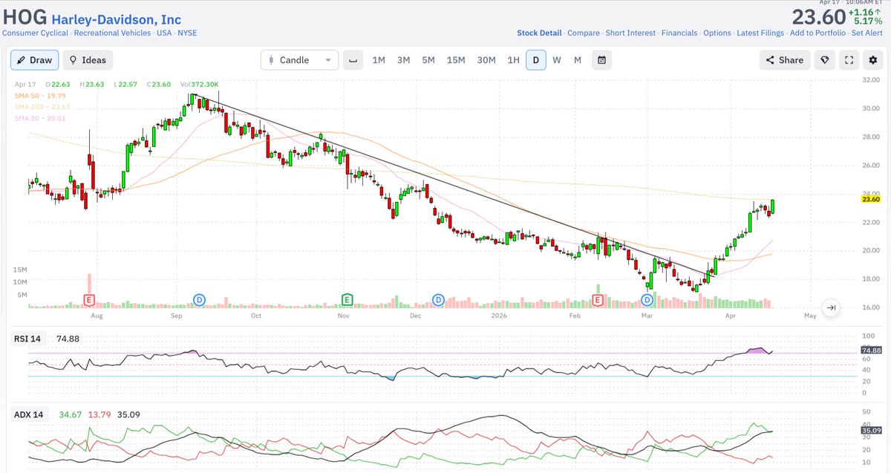The image size is (891, 473).
Task: Click the Harley-Davidson, Inc company name
Action: (116, 19)
